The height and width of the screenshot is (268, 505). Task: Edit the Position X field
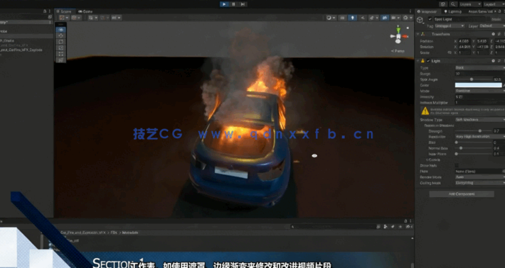click(x=464, y=41)
